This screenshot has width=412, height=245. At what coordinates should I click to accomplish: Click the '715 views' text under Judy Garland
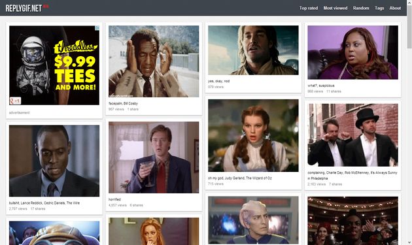216,184
